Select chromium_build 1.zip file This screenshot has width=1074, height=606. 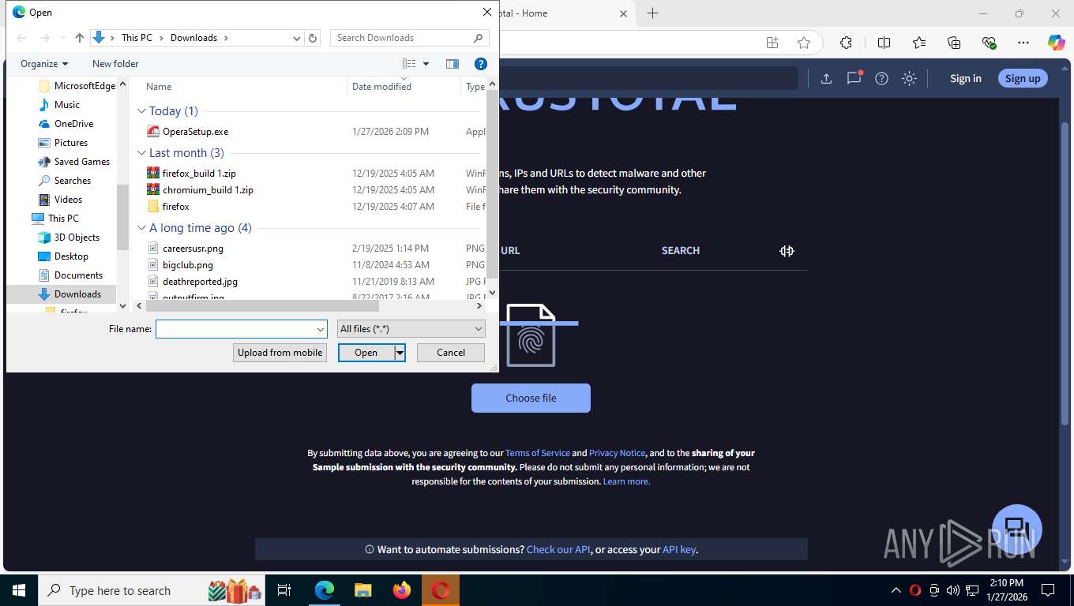[208, 190]
